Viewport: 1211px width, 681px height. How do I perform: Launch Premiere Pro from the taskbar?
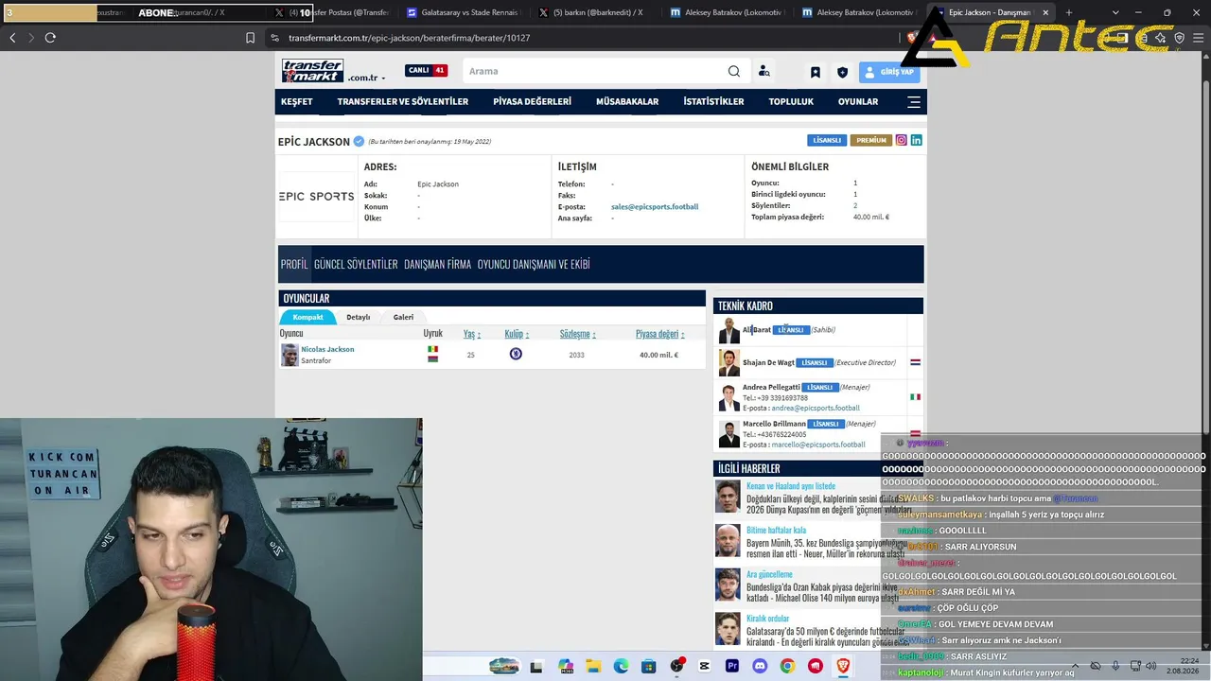tap(732, 666)
